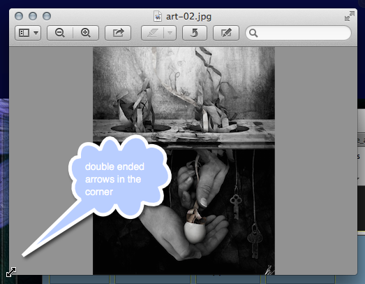Enter full screen with corner arrows icon

[x=350, y=16]
